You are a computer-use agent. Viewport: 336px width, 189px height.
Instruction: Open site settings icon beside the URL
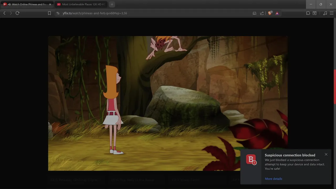pos(58,13)
